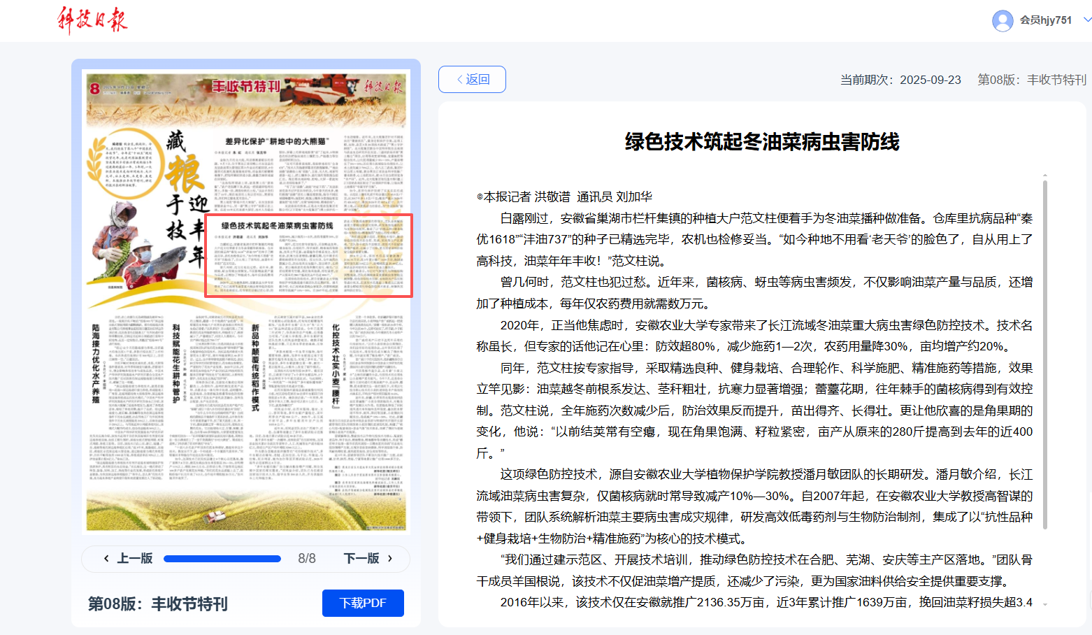This screenshot has height=635, width=1092.
Task: Click the 下载PDF button
Action: coord(363,603)
